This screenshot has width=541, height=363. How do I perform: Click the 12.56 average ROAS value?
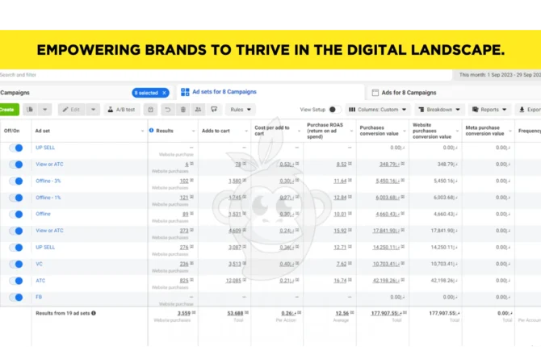click(x=342, y=313)
